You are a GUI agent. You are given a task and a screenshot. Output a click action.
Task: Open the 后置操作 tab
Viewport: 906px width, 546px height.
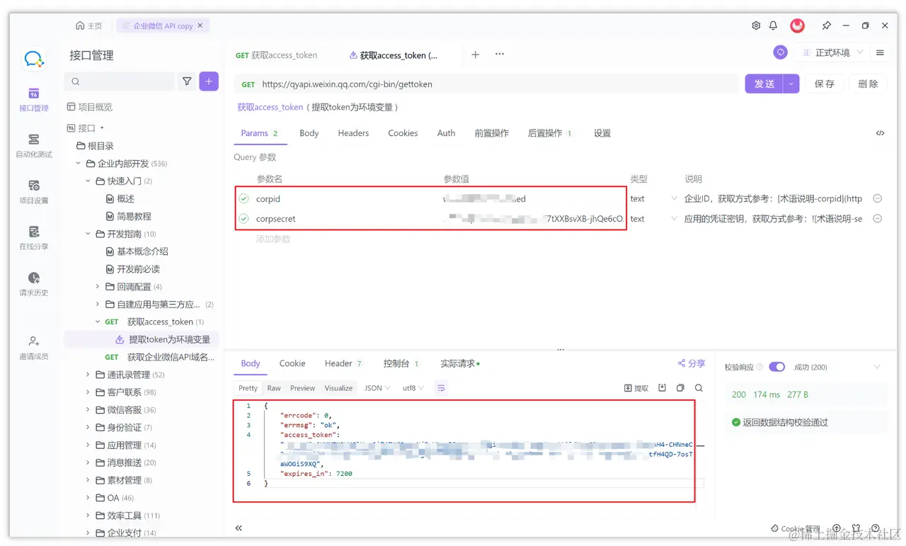click(x=549, y=133)
